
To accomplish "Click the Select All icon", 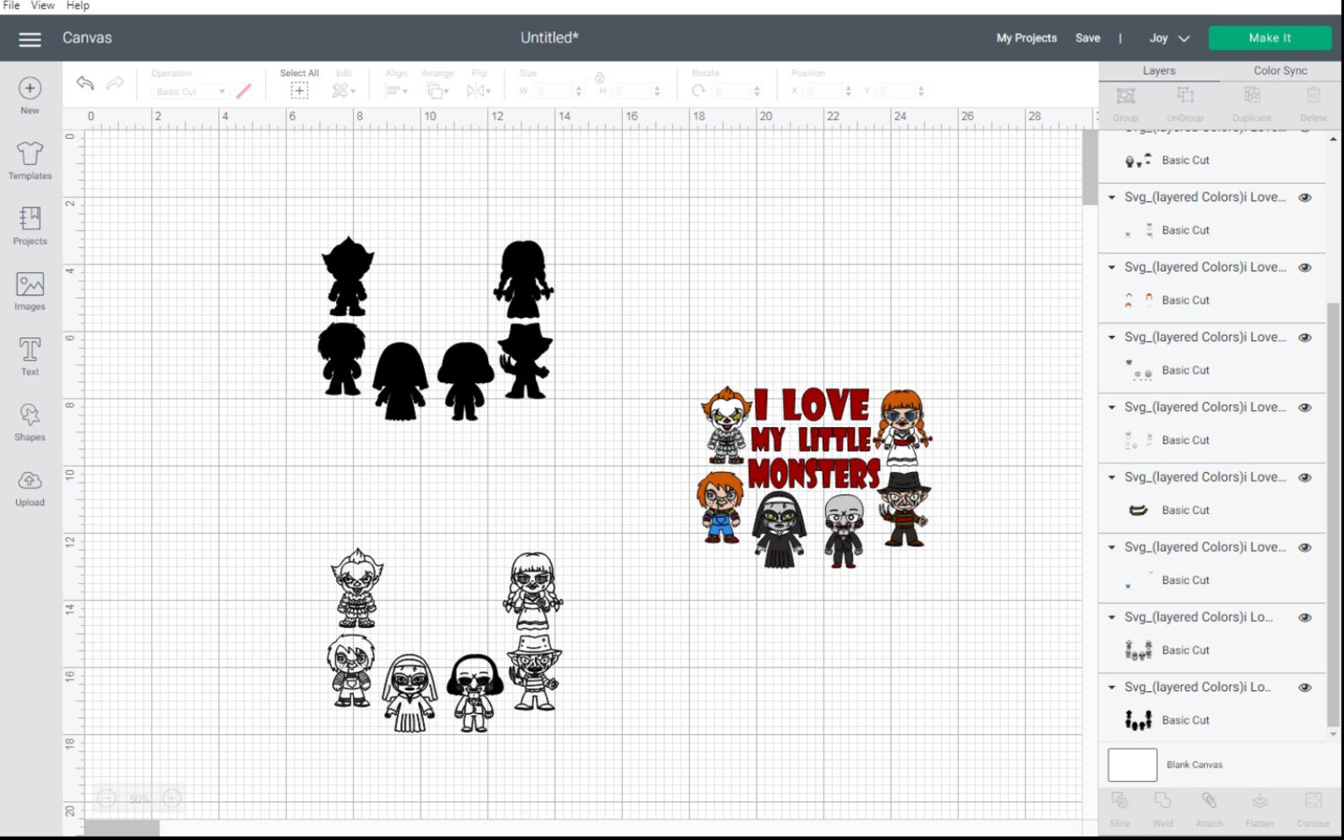I will coord(299,91).
